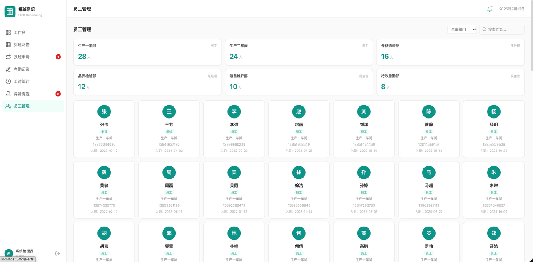
Task: Click 陈静's avatar circle
Action: point(429,111)
